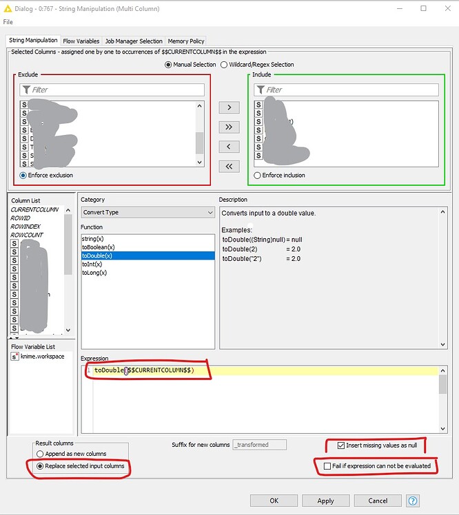Move selected column to Include with > button
The width and height of the screenshot is (459, 515).
click(229, 107)
